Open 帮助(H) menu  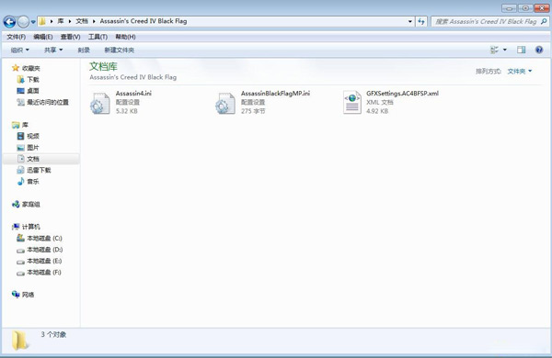point(125,37)
